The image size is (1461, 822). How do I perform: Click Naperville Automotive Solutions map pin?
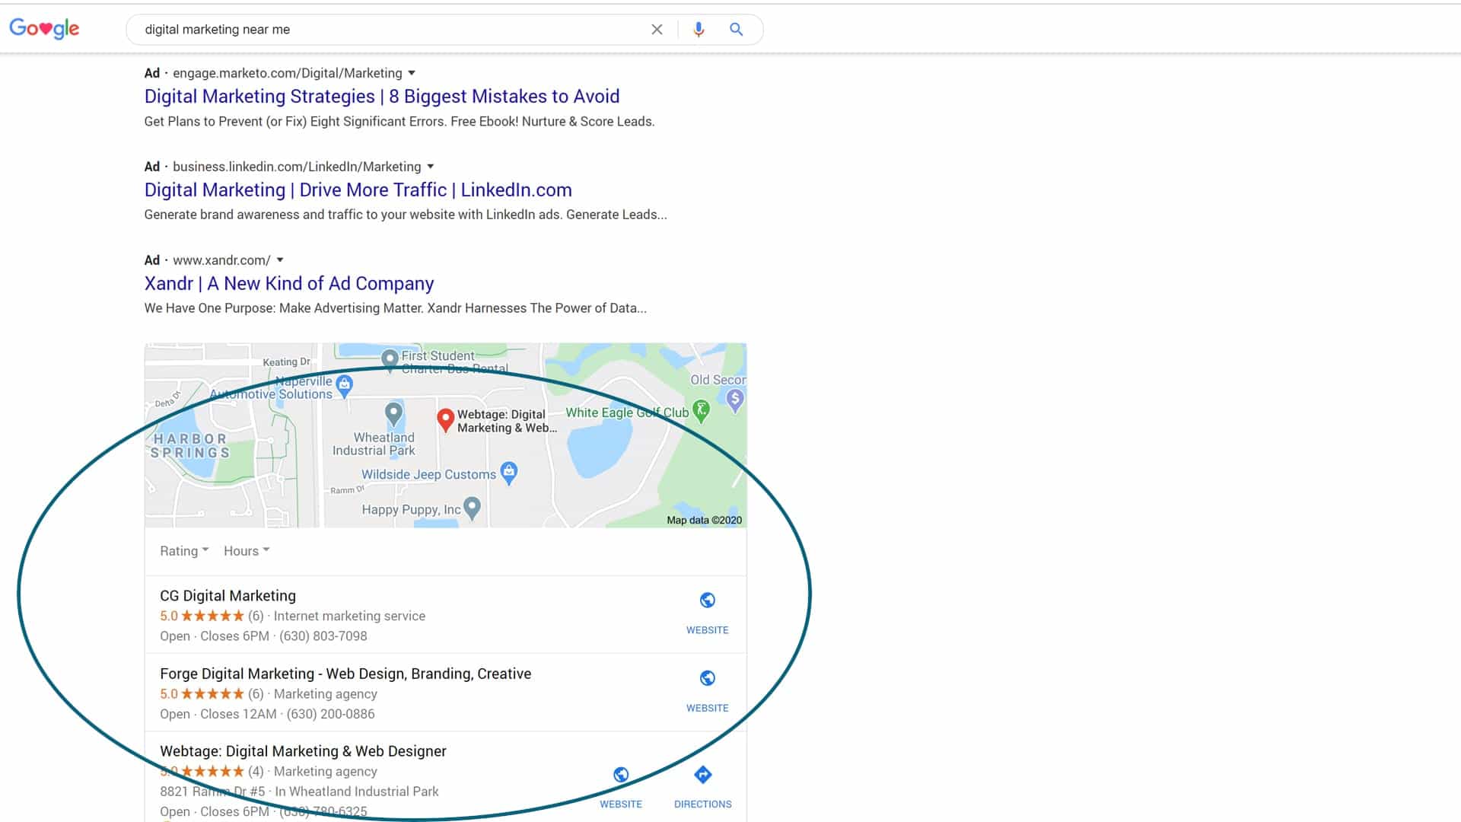click(x=345, y=386)
